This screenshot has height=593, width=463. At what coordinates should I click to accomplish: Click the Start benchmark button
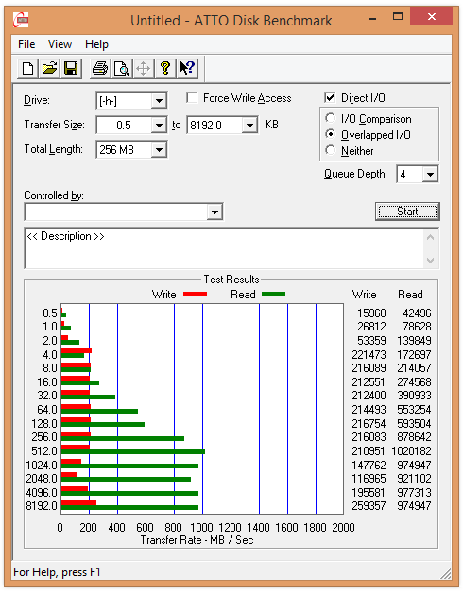(x=407, y=212)
